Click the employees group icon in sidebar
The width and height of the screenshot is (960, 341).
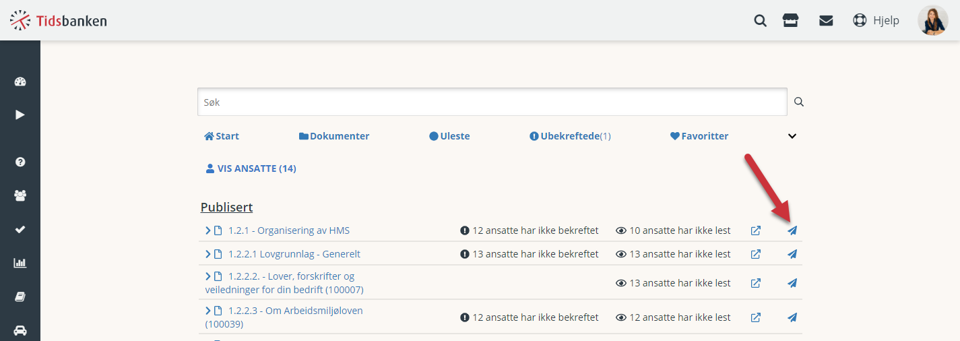[x=20, y=195]
